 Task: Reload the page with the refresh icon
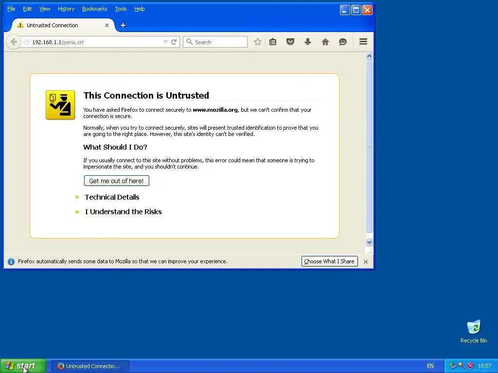tap(174, 42)
